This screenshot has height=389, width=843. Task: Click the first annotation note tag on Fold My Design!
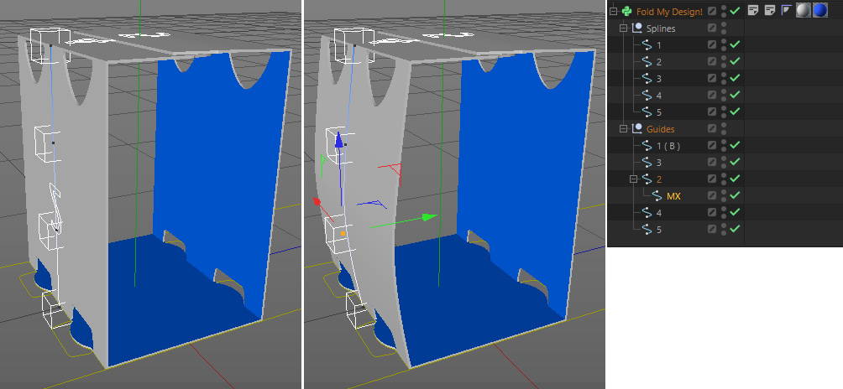[753, 11]
